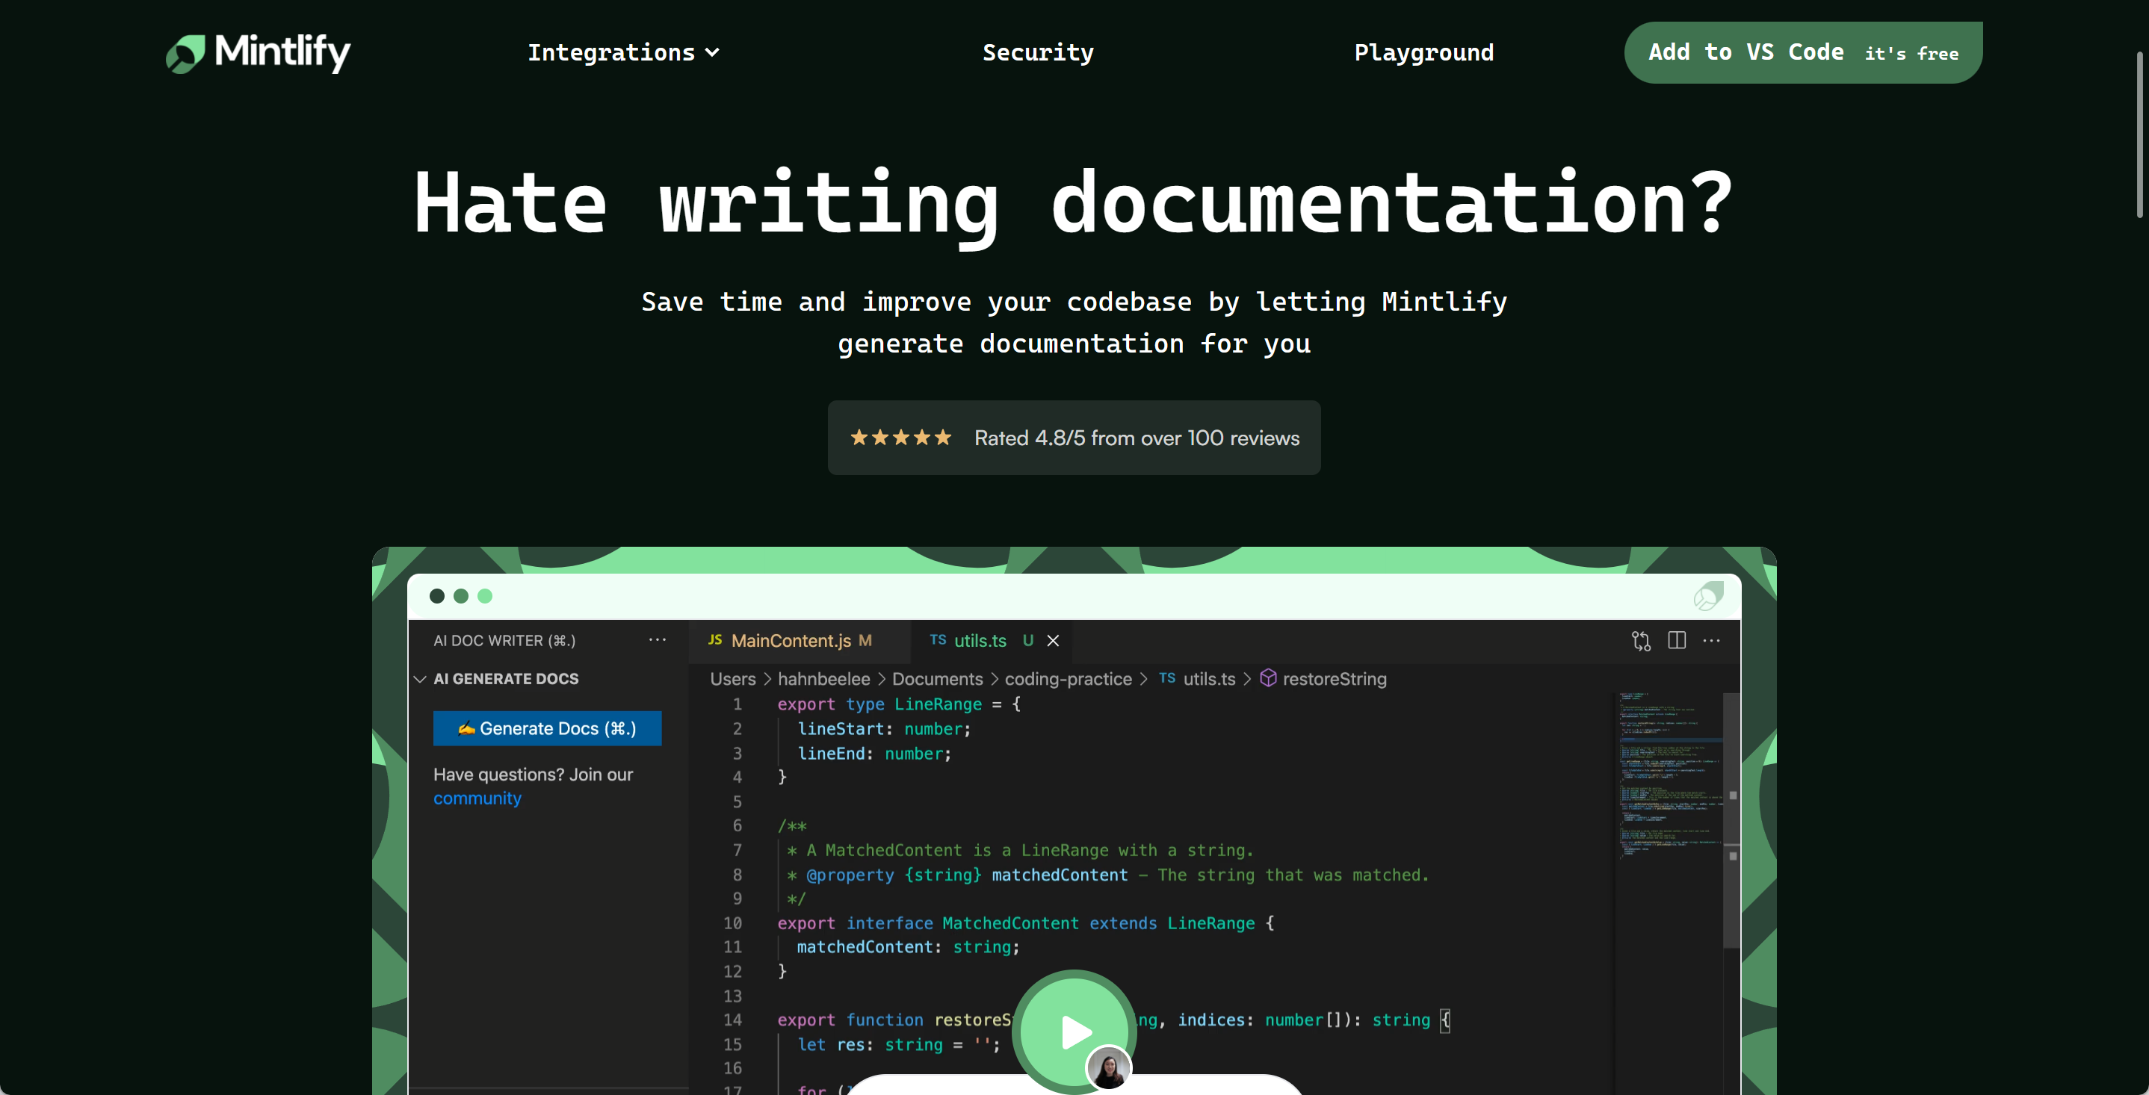This screenshot has width=2149, height=1095.
Task: Click the light green window control dot
Action: click(485, 596)
